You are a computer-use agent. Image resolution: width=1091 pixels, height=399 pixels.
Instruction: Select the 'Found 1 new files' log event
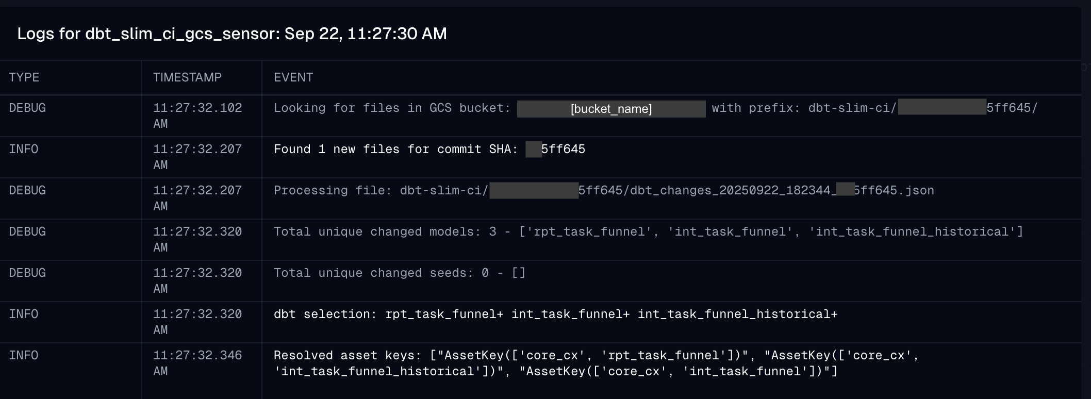click(x=429, y=149)
